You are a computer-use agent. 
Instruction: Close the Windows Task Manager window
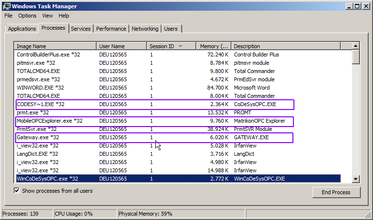click(366, 6)
